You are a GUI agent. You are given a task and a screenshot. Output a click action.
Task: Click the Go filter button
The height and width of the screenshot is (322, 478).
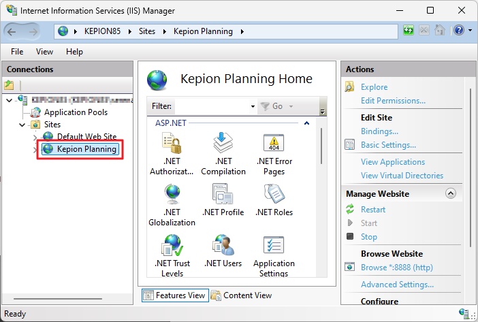pyautogui.click(x=272, y=106)
